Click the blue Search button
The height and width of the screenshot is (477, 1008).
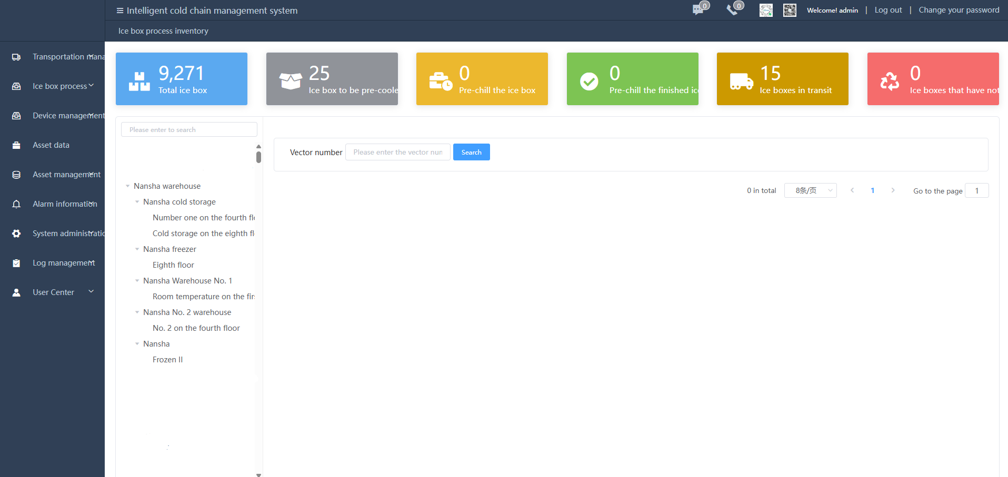pos(471,153)
